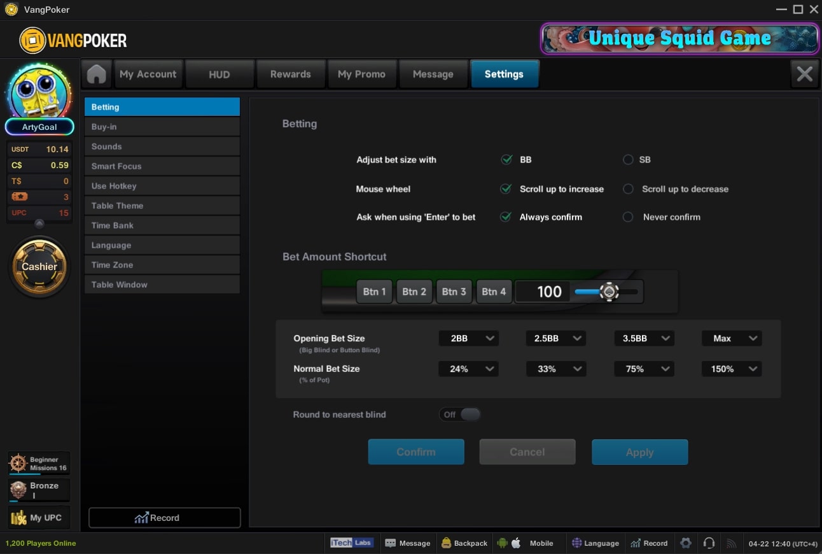Click the Beginner Missions ship wheel icon
Viewport: 822px width, 554px height.
pos(18,464)
